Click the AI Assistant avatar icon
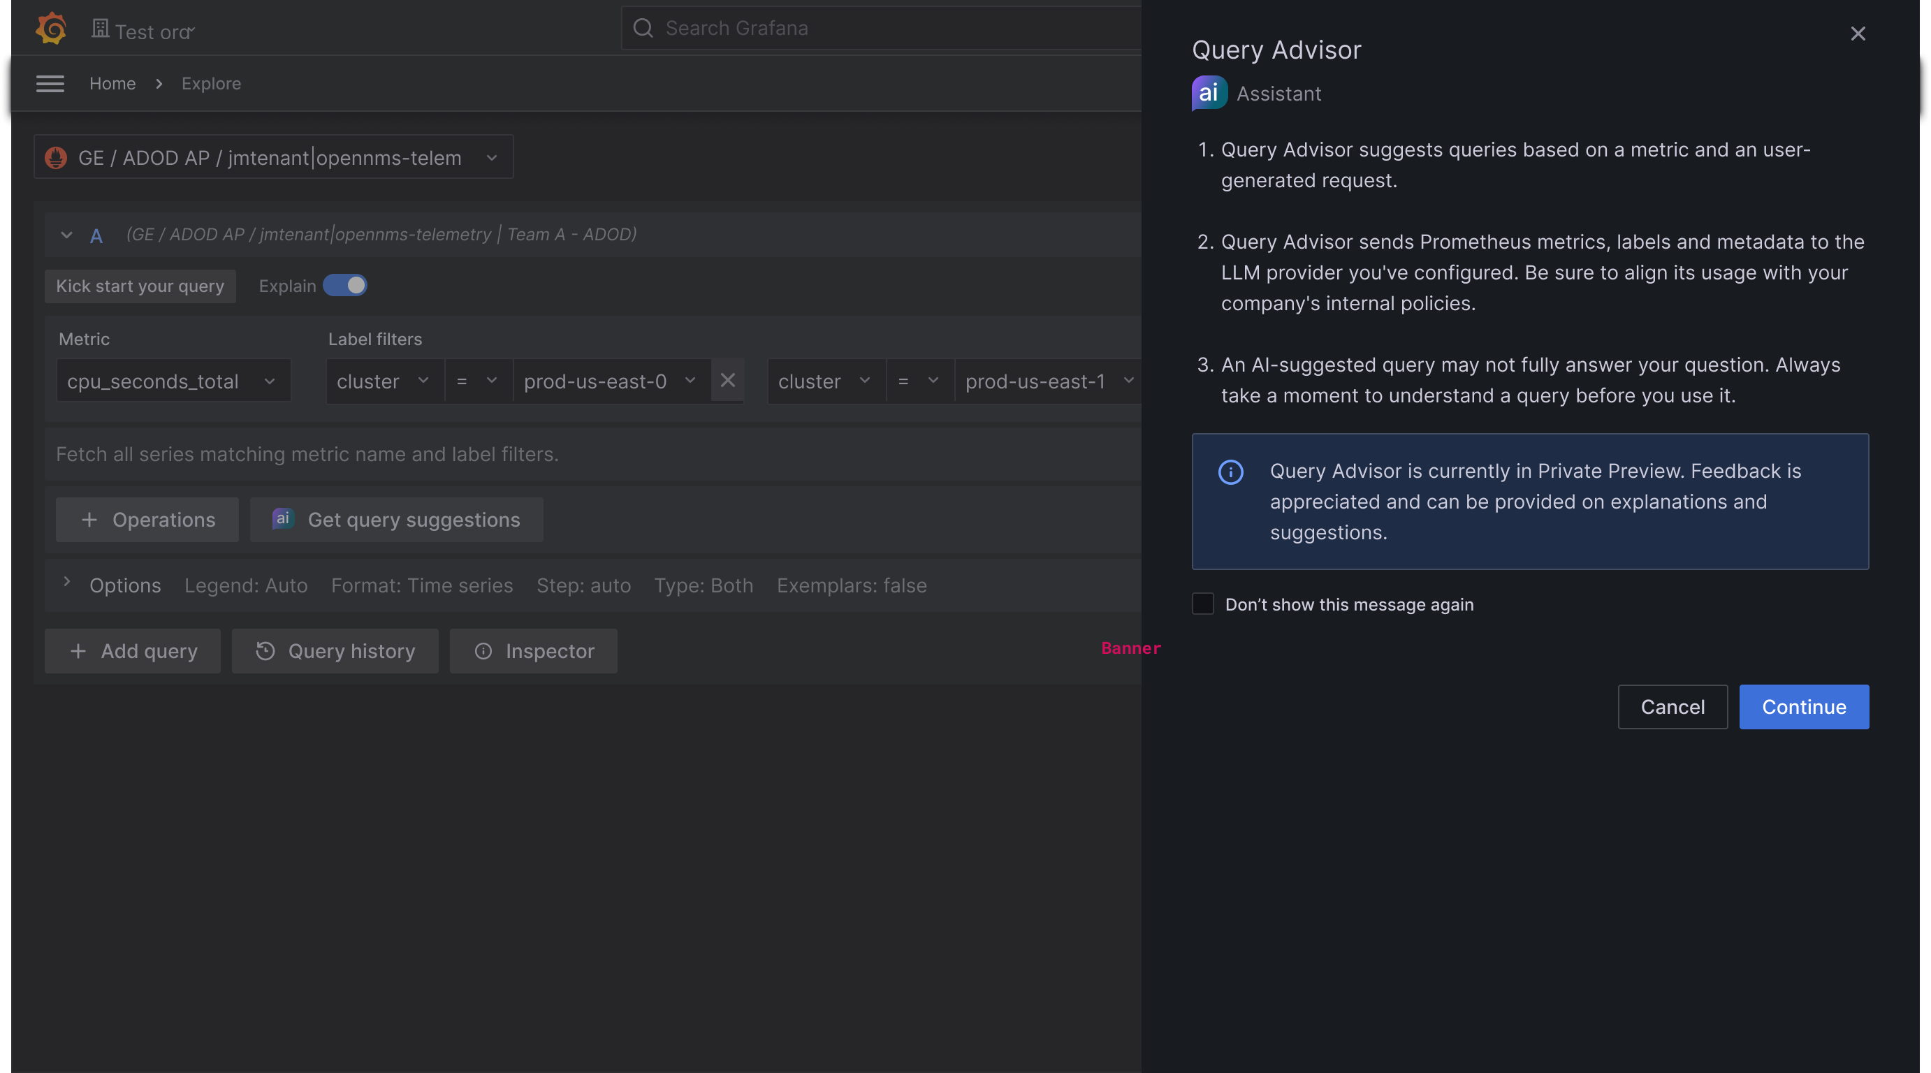The width and height of the screenshot is (1931, 1073). (1209, 93)
